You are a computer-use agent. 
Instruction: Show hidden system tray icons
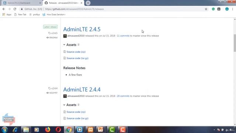tap(214, 130)
